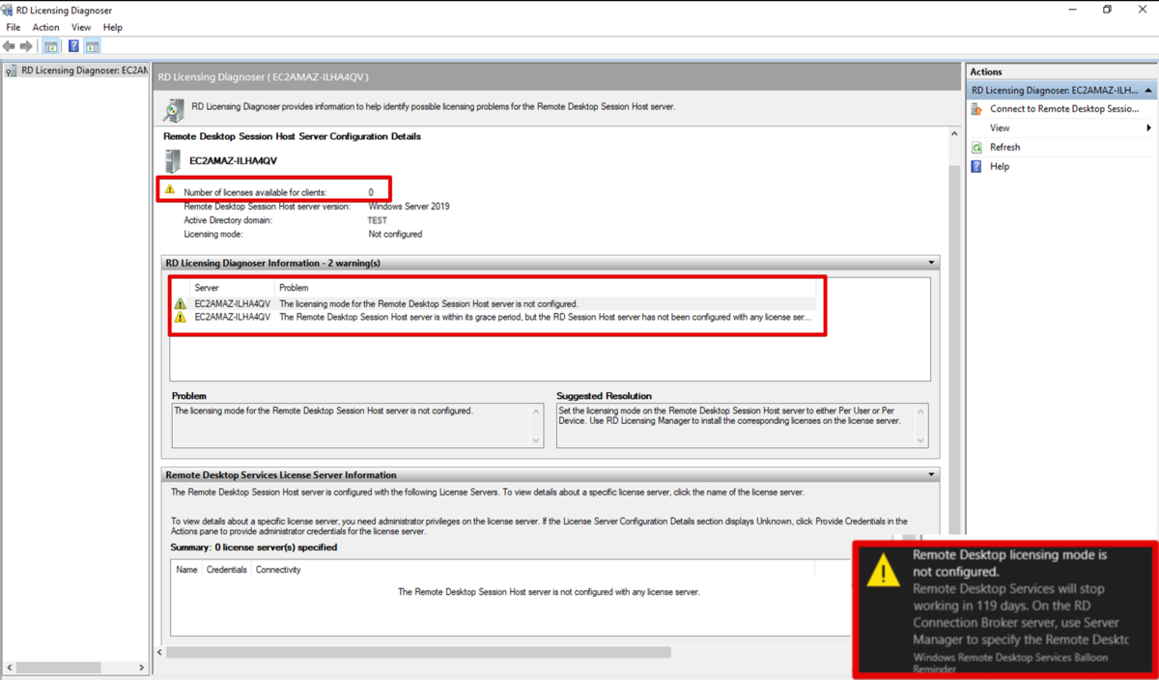Click the server icon beside EC2AMAZ-ILHA4QV heading
The height and width of the screenshot is (680, 1159).
173,161
